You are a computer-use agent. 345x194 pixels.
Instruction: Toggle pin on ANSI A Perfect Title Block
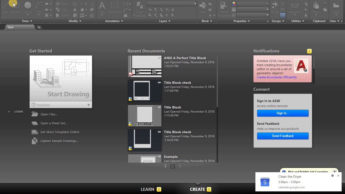(x=159, y=58)
